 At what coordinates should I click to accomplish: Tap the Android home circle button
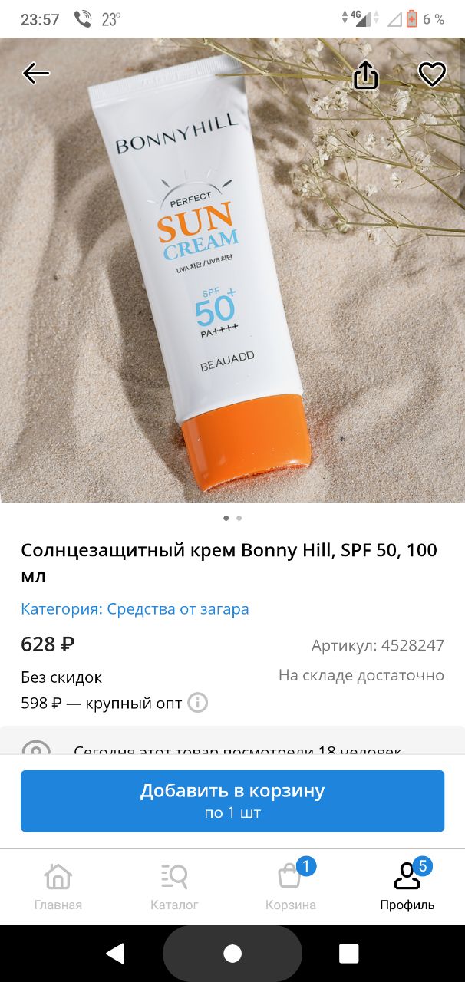click(232, 954)
